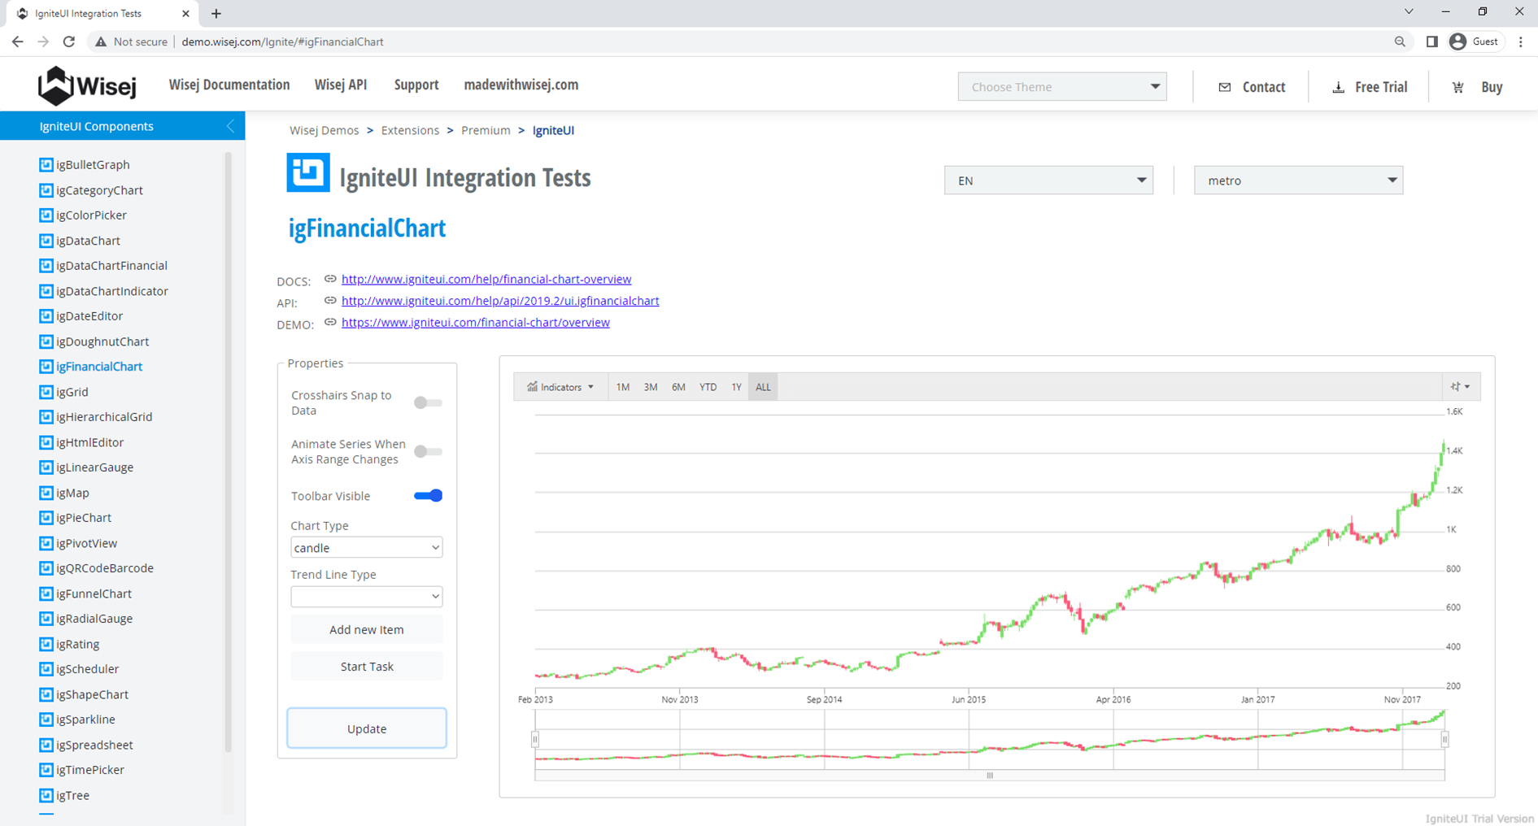Screen dimensions: 1538x826
Task: Open the Indicators dropdown in chart toolbar
Action: (560, 387)
